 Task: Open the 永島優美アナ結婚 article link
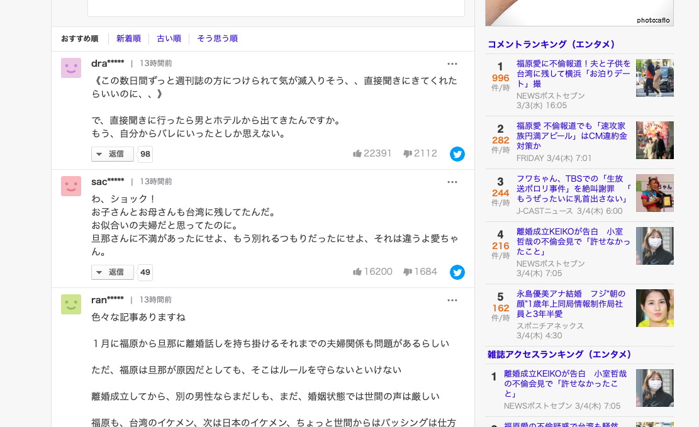571,304
